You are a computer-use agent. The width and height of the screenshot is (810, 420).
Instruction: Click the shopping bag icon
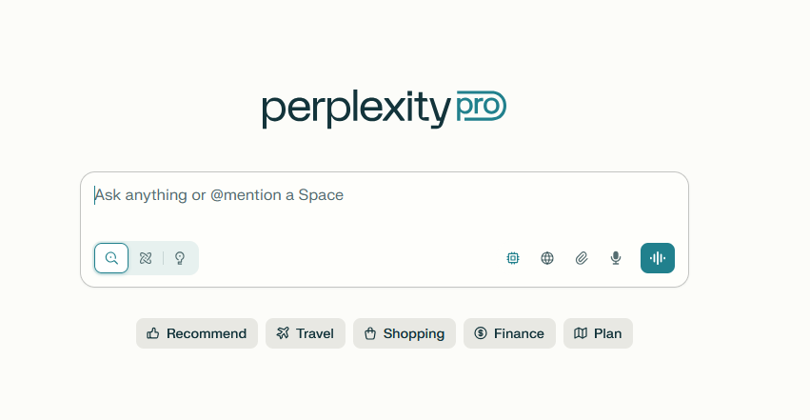pyautogui.click(x=370, y=333)
